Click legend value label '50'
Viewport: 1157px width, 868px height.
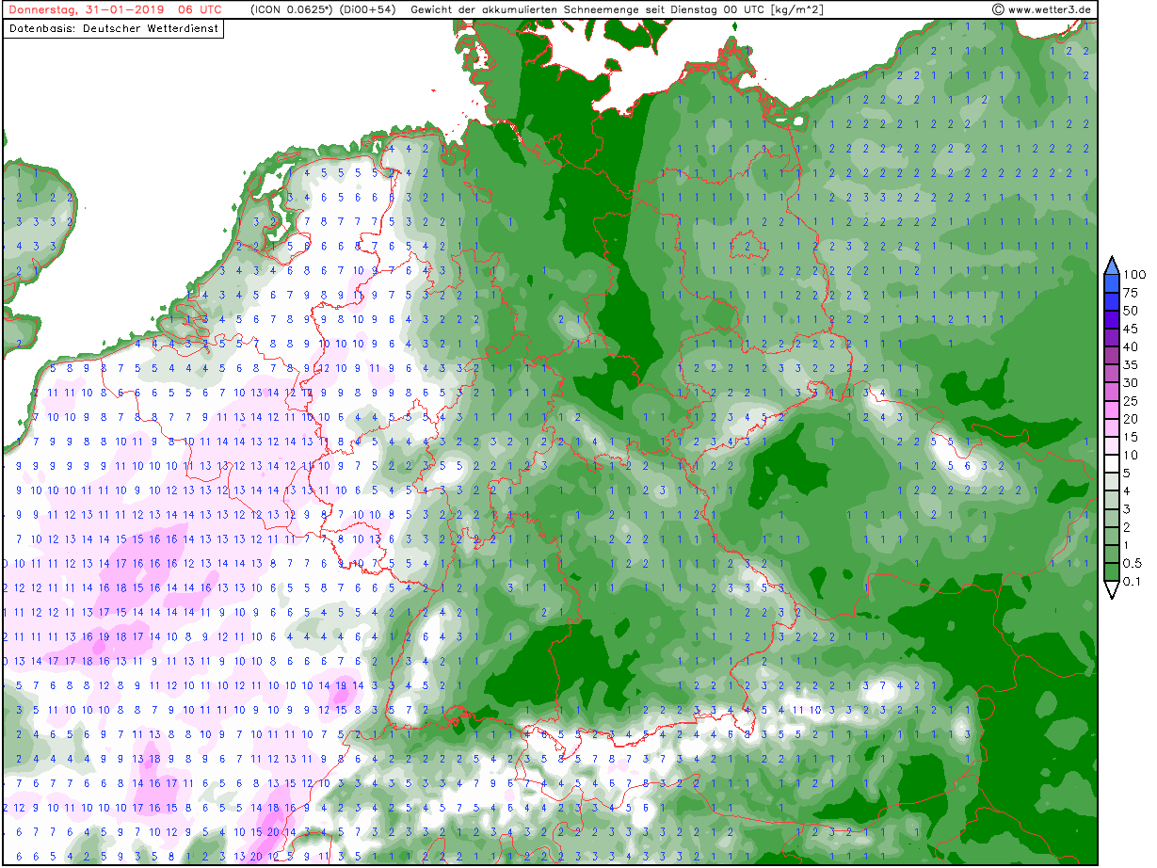pos(1131,311)
